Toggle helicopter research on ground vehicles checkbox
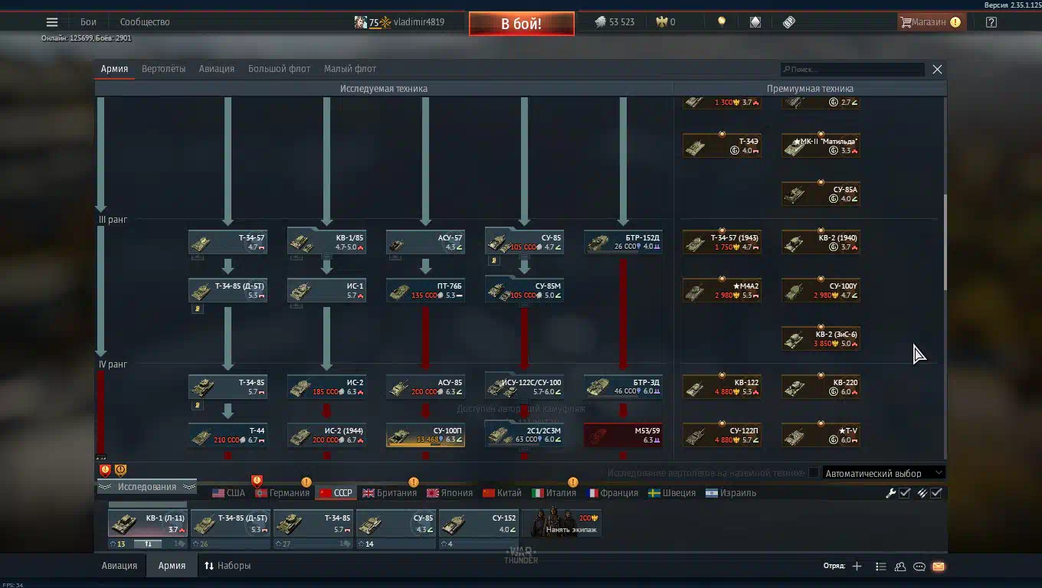The width and height of the screenshot is (1042, 588). tap(814, 473)
